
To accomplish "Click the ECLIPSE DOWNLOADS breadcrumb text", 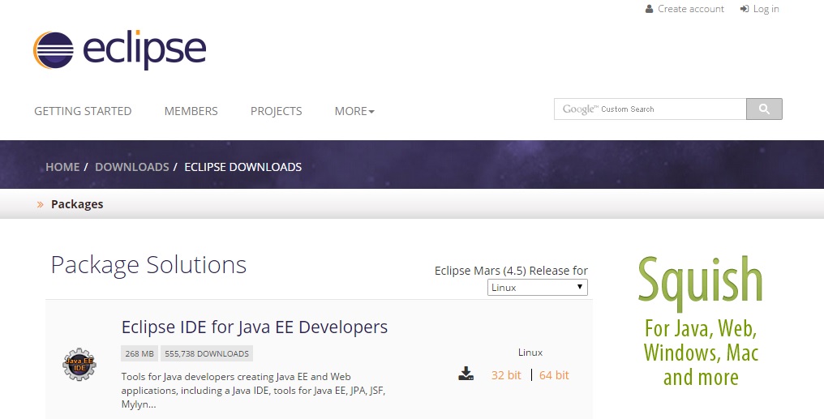I will (x=242, y=167).
